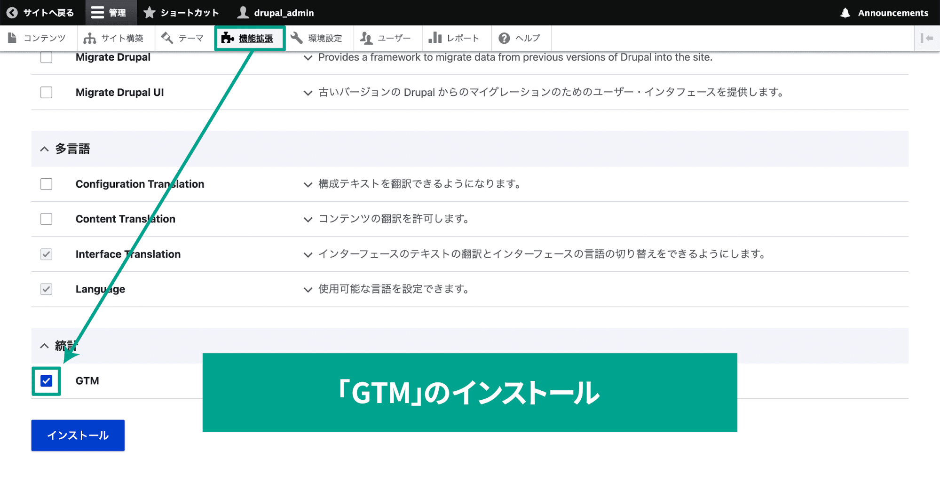Open the 管理 hamburger menu icon

pos(97,13)
